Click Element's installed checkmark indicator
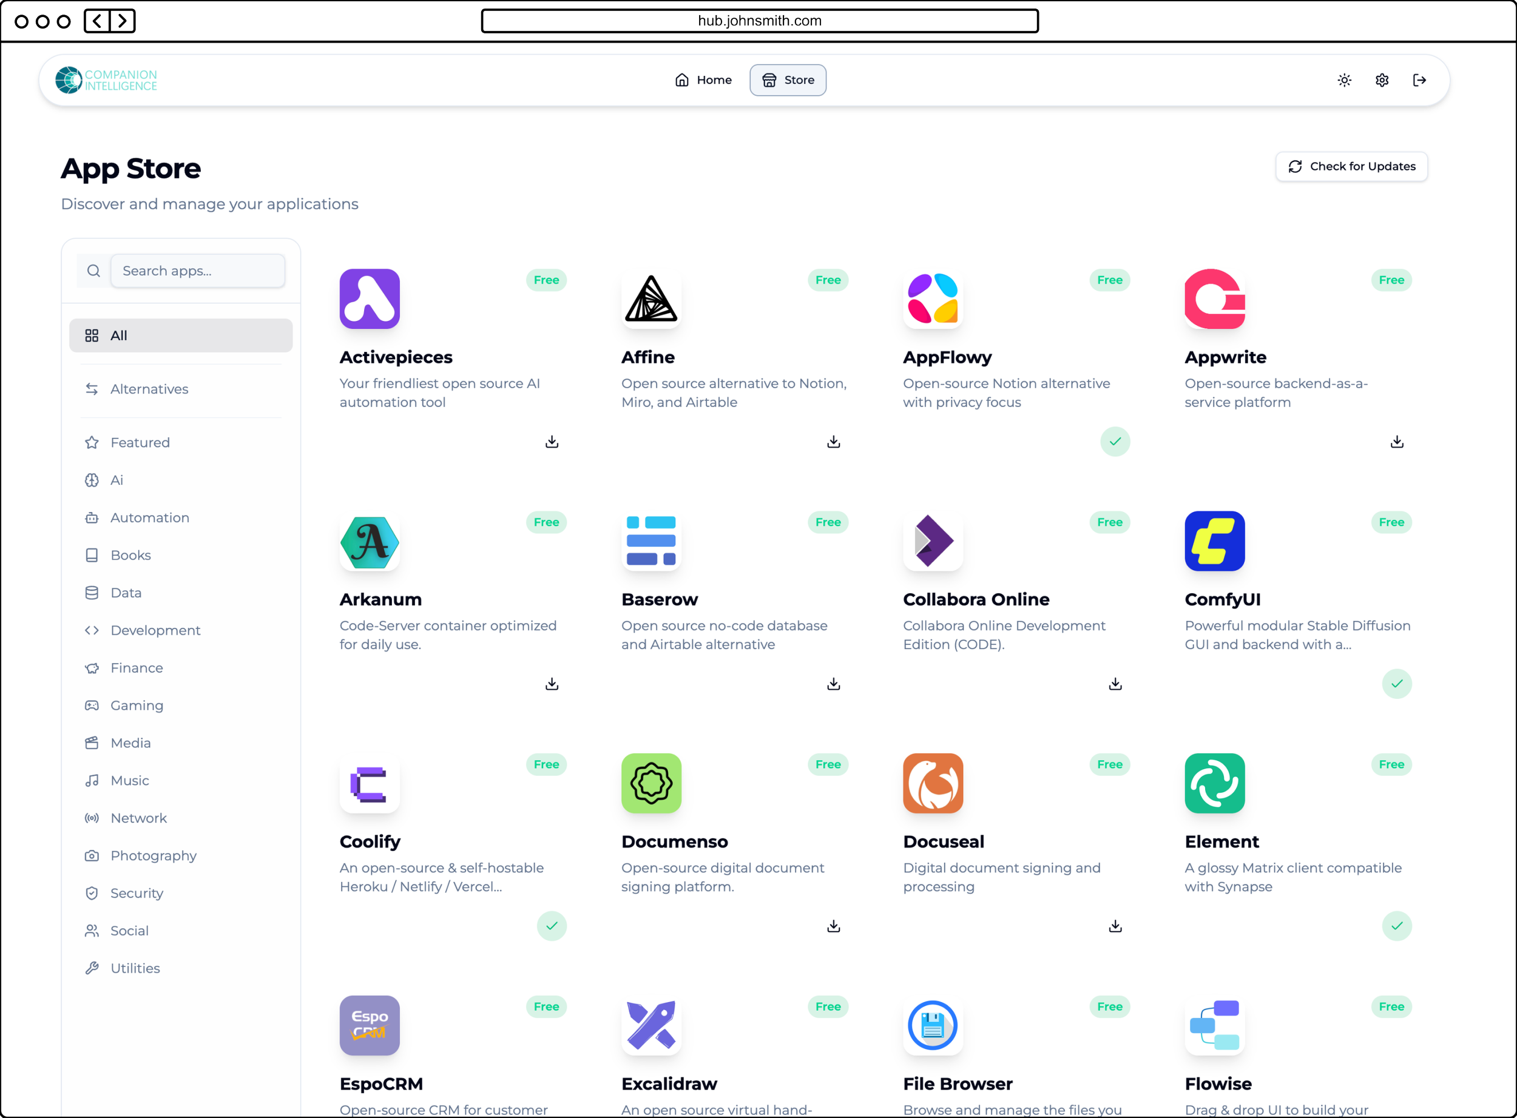This screenshot has height=1118, width=1517. pos(1396,926)
